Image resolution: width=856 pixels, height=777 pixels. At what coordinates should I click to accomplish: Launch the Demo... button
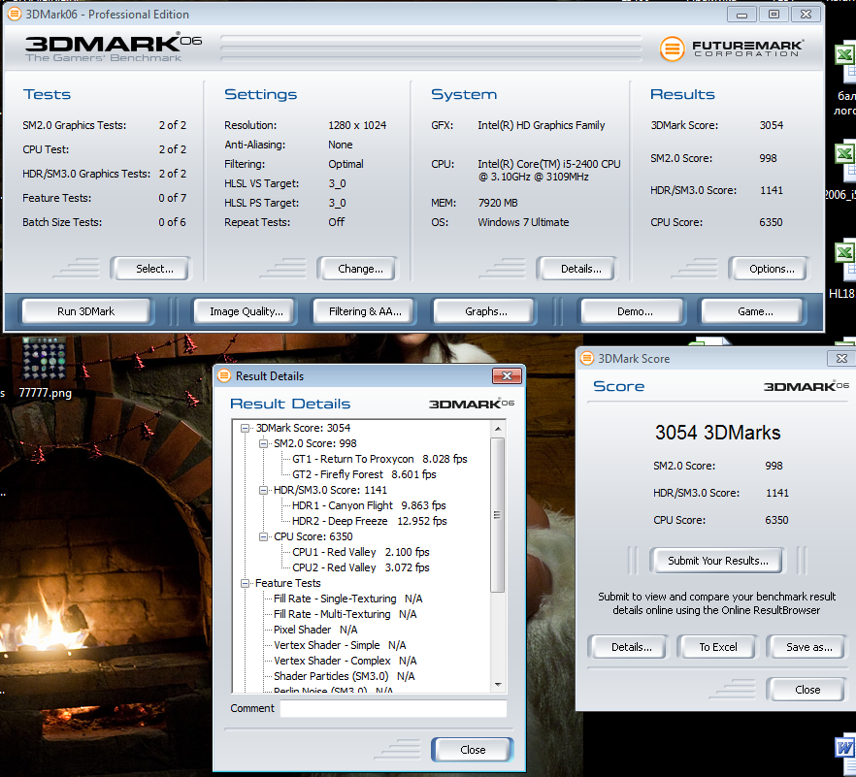[x=633, y=311]
